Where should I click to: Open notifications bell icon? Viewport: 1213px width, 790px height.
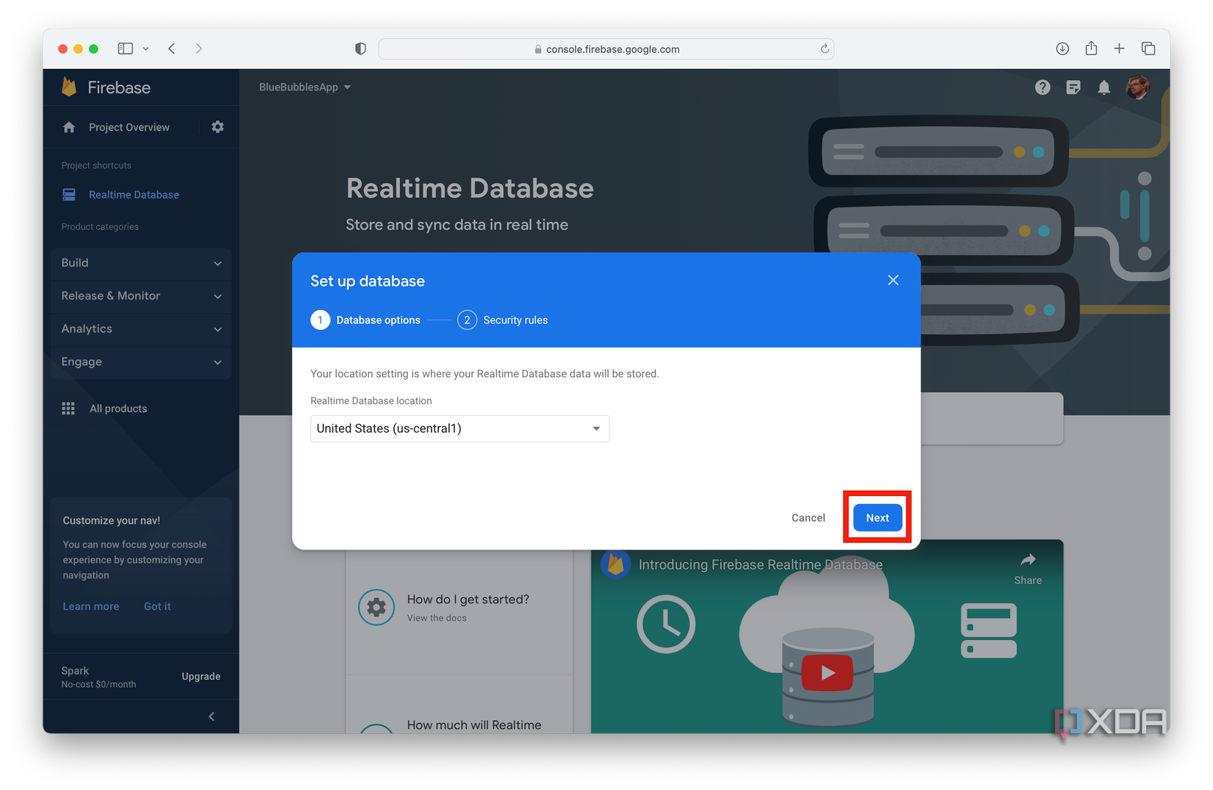(x=1103, y=87)
